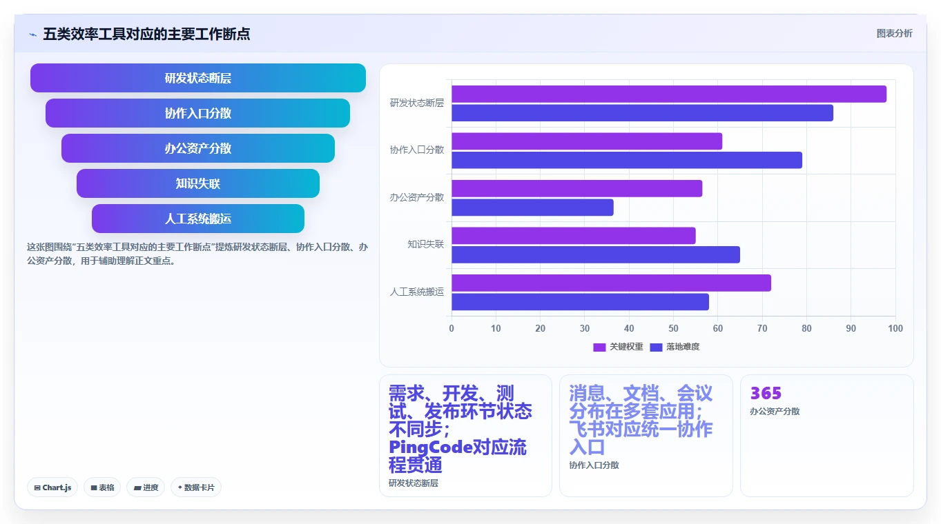Select the 人工系统搬运 funnel bar
Image resolution: width=941 pixels, height=524 pixels.
198,219
